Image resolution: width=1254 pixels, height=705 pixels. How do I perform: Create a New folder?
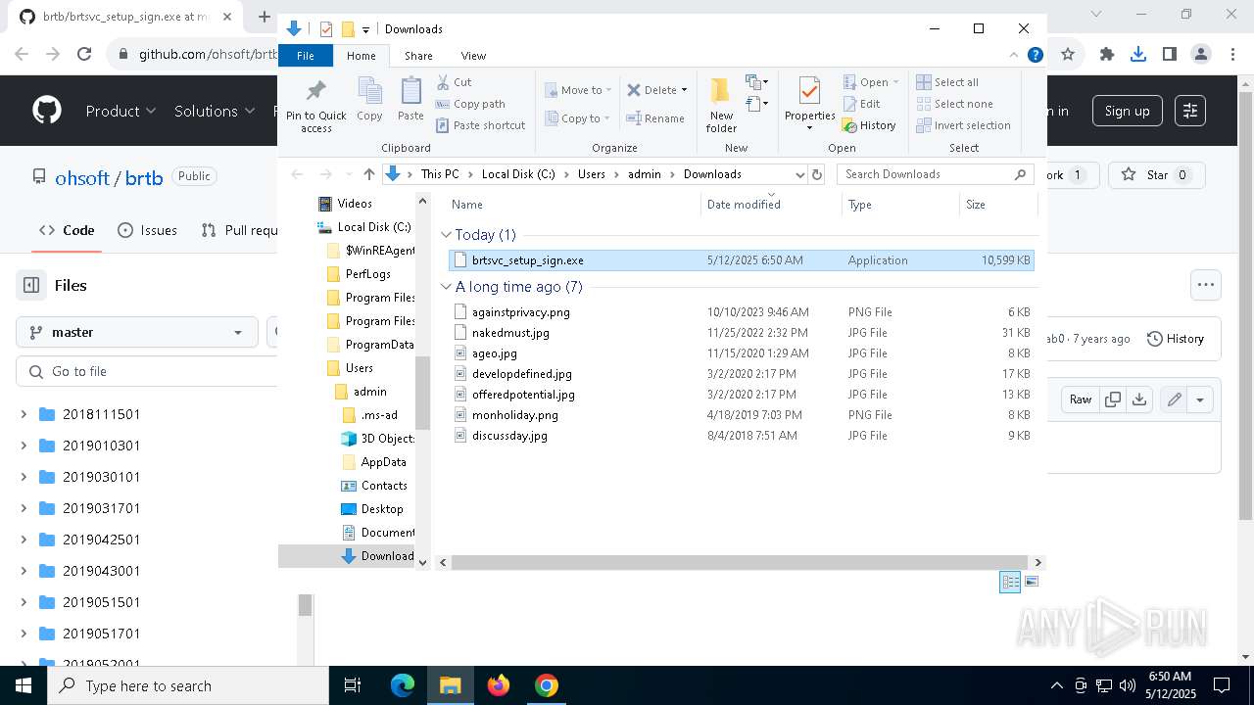pos(721,104)
